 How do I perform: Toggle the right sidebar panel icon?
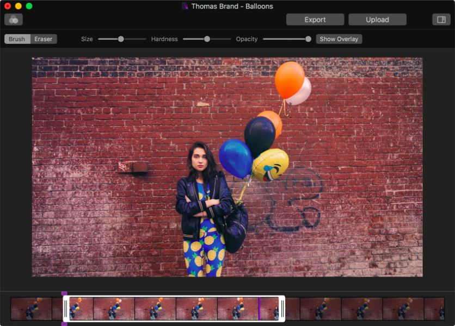(441, 20)
